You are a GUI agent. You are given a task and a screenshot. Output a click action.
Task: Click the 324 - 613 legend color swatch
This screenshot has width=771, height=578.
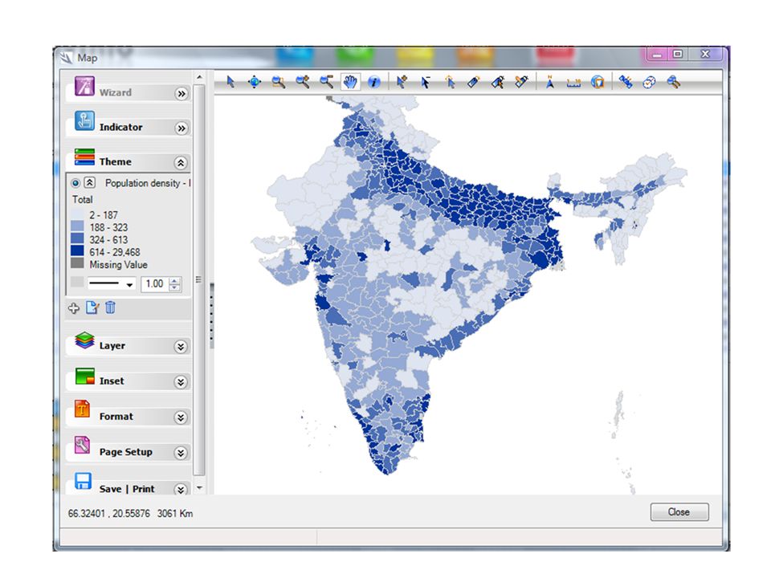point(77,239)
